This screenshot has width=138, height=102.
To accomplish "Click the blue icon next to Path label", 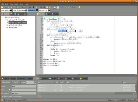I will pyautogui.click(x=10, y=90).
